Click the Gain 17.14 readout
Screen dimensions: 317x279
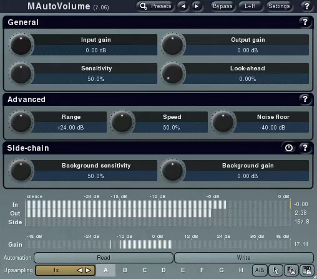point(301,244)
